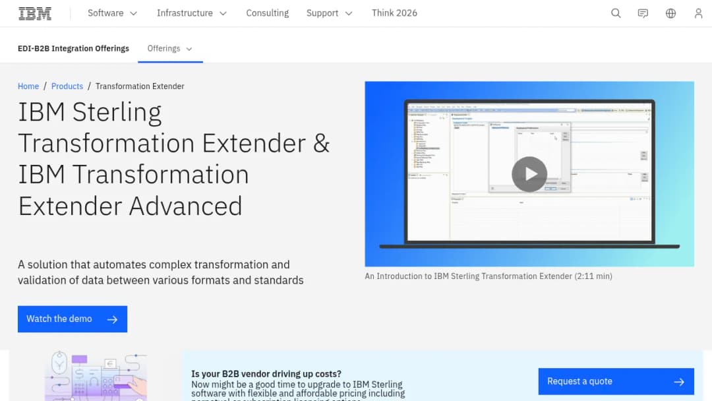Open the Think 2026 menu item
The image size is (712, 401).
pos(394,13)
